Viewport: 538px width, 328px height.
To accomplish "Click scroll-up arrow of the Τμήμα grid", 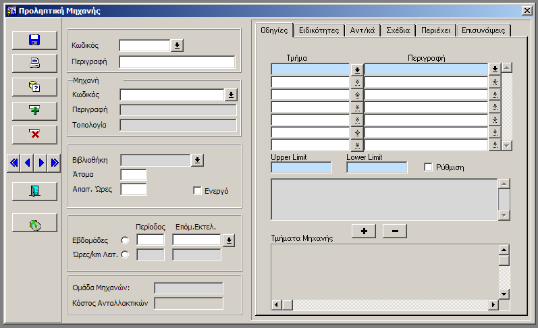I will click(x=507, y=67).
